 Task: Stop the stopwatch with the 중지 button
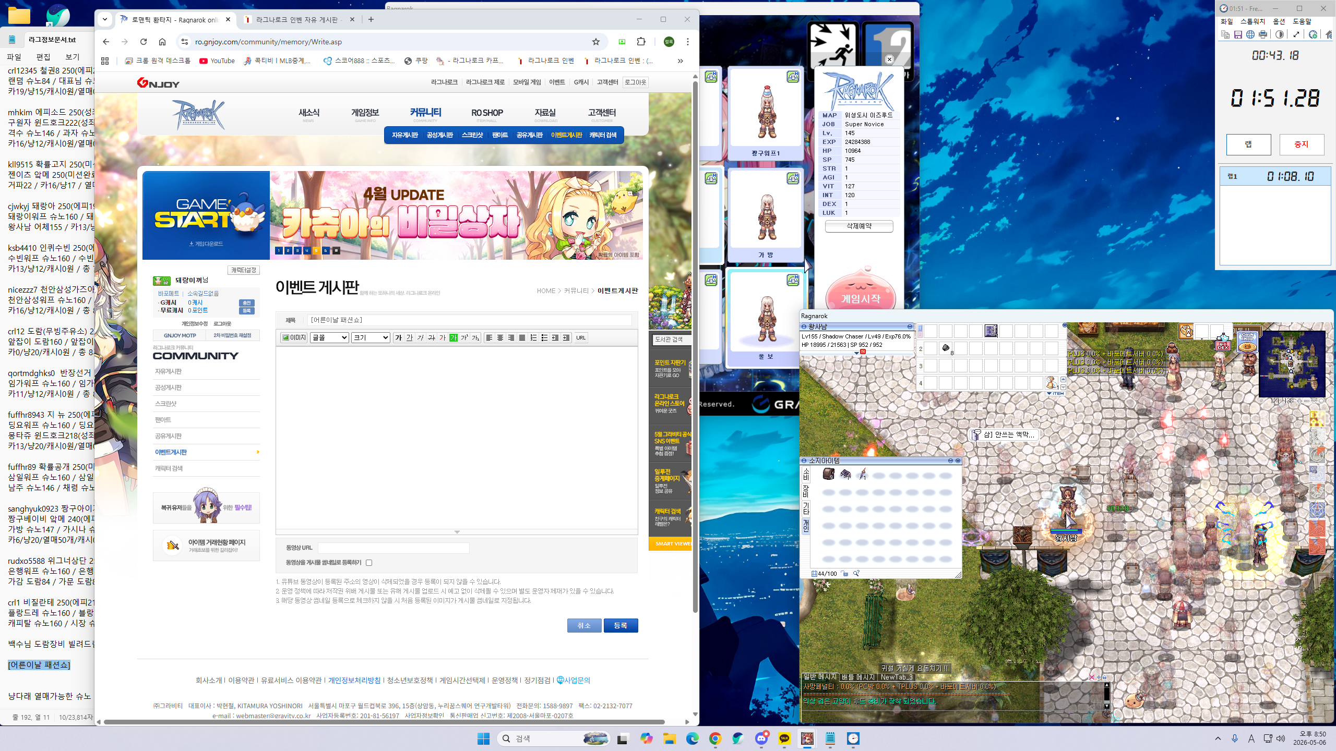point(1302,144)
